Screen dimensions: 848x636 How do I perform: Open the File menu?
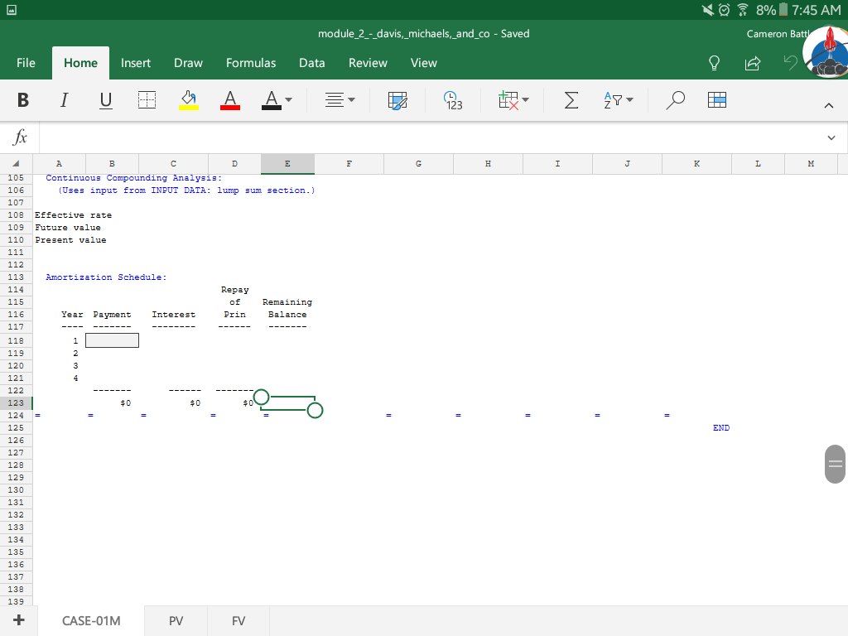[x=26, y=63]
